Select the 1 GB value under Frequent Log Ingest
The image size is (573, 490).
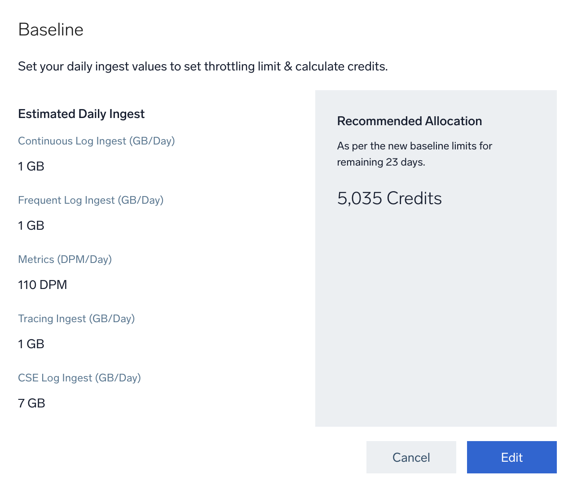coord(31,226)
